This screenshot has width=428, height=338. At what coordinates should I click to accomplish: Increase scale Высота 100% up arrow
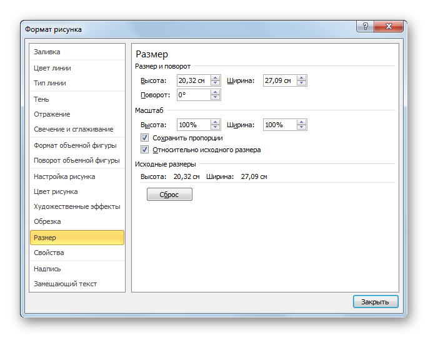tap(216, 122)
